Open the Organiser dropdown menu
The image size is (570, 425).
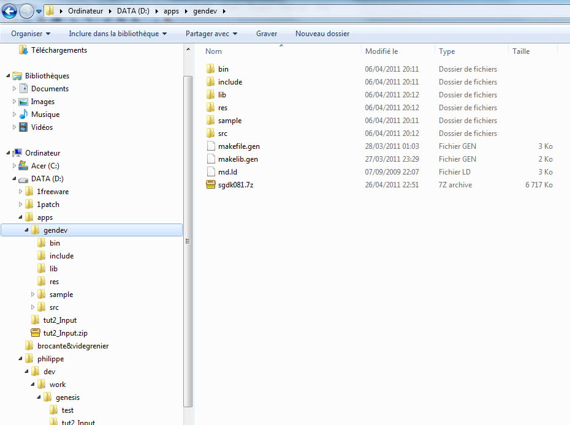click(x=31, y=34)
